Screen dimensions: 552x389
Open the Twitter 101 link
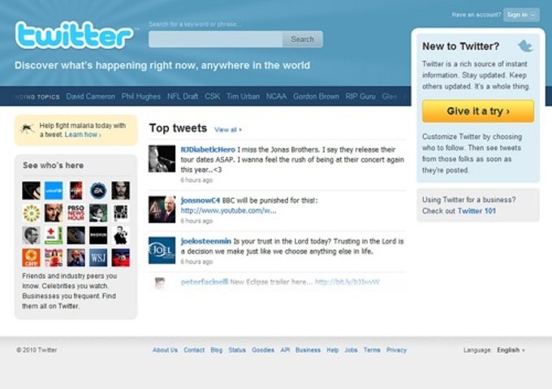tap(477, 211)
